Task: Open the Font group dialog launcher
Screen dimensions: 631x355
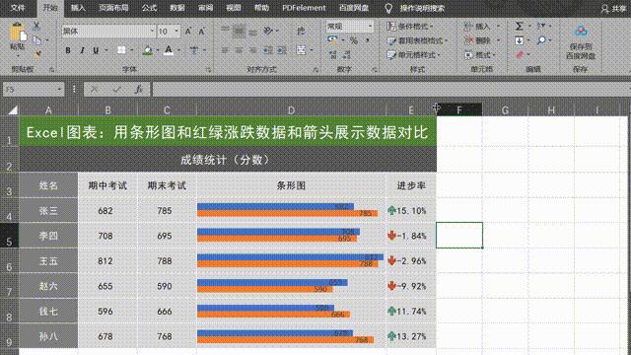Action: click(x=208, y=70)
